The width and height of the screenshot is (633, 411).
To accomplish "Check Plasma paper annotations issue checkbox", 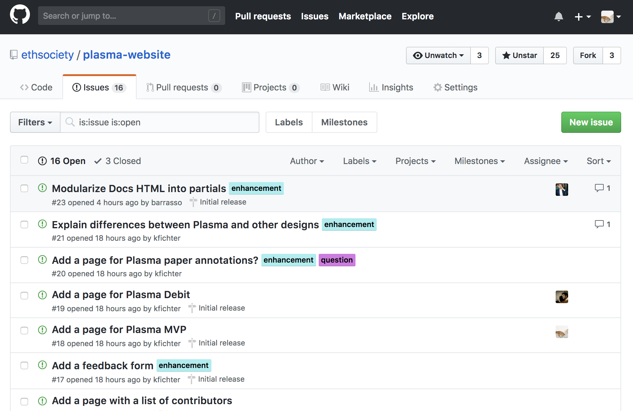I will (x=24, y=260).
